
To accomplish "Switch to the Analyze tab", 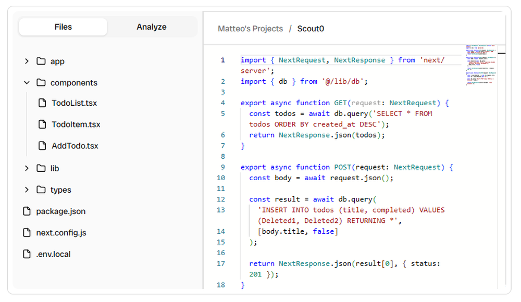I will [x=151, y=27].
